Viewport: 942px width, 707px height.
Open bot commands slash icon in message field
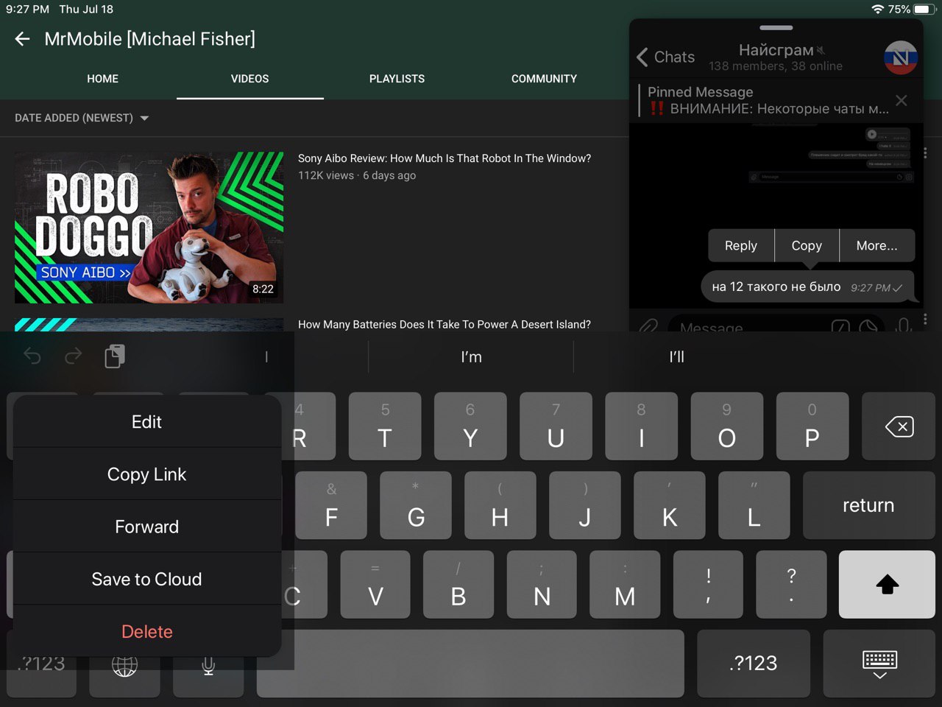[840, 326]
